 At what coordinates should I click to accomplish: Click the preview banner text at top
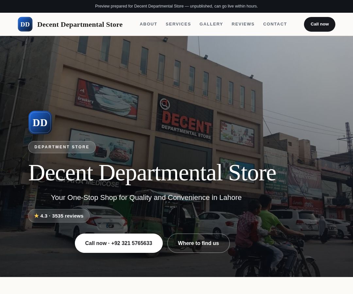tap(176, 6)
